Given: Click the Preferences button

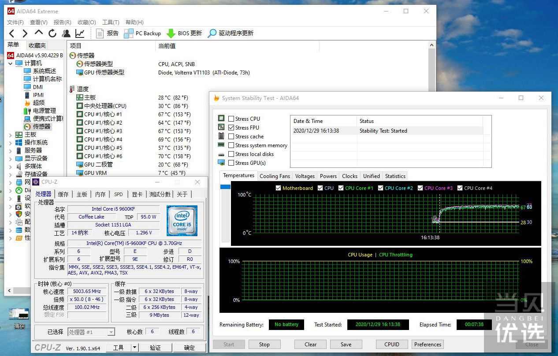Looking at the screenshot, I should (x=427, y=345).
